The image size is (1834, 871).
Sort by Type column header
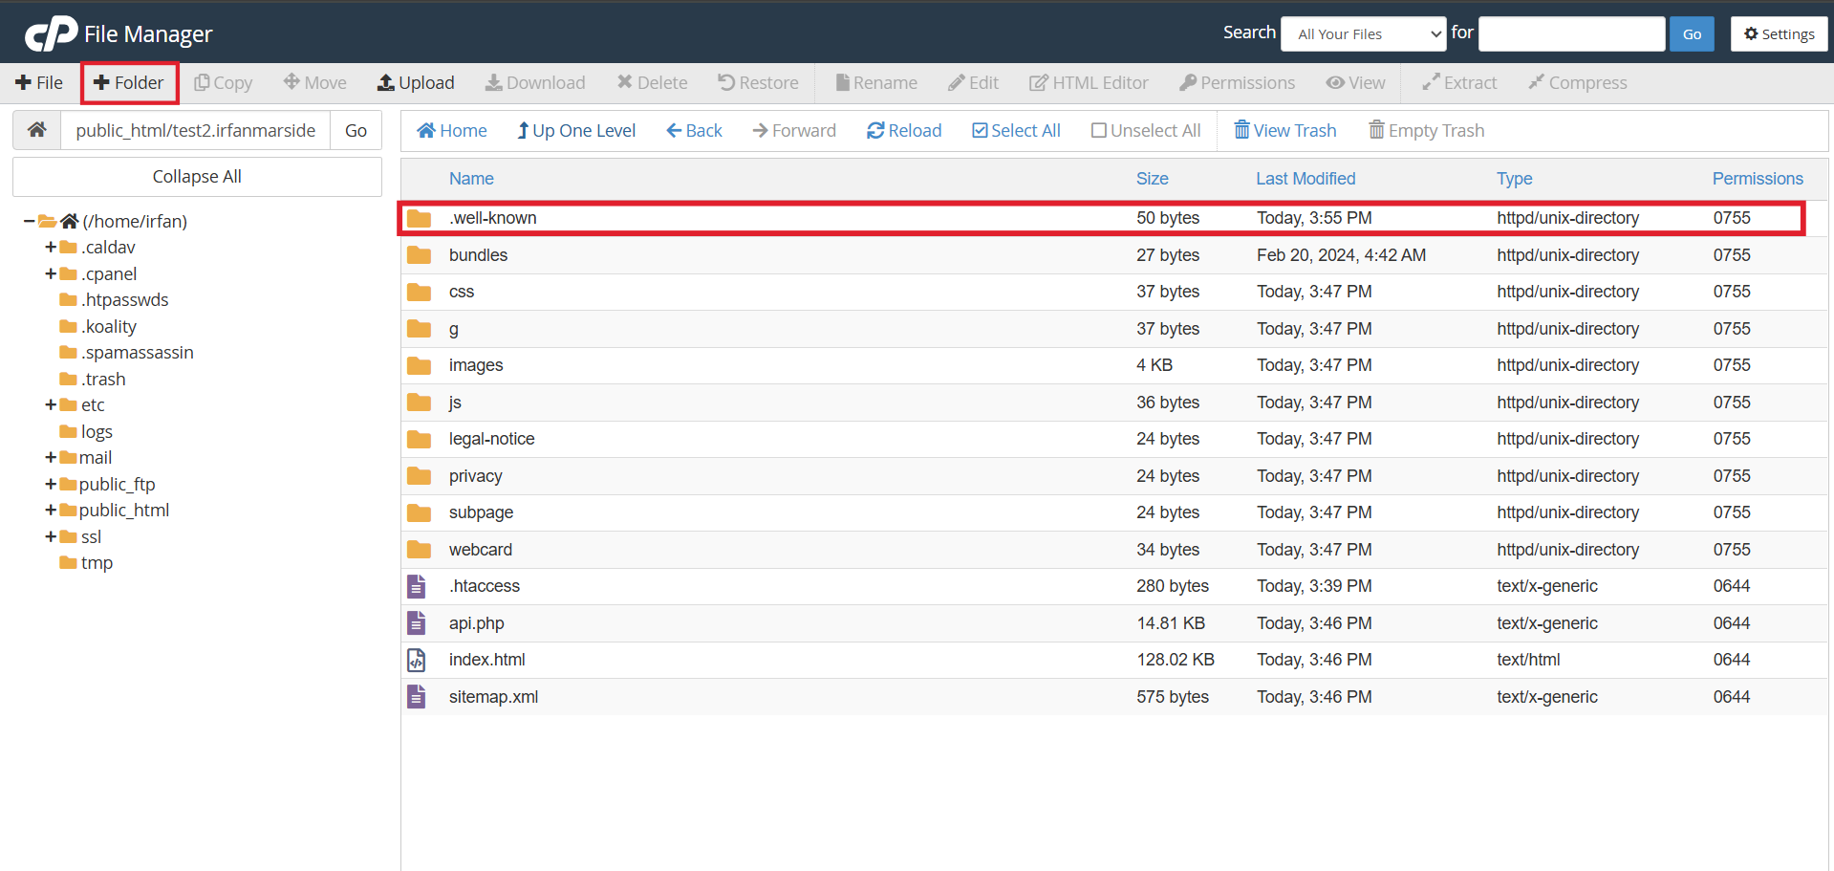click(x=1514, y=179)
